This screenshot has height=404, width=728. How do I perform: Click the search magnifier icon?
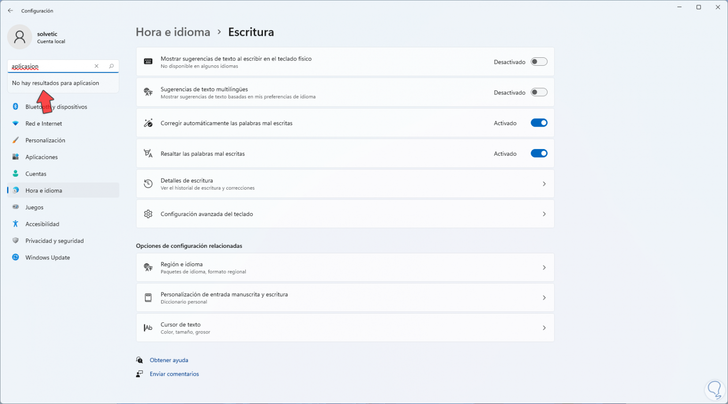click(x=111, y=66)
